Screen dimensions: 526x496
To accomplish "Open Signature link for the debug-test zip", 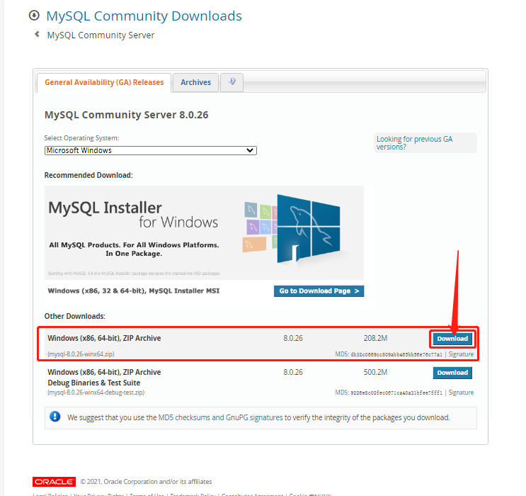I will 461,393.
